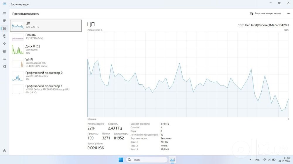This screenshot has width=293, height=164.
Task: Click the battery tray icon
Action: pyautogui.click(x=274, y=160)
